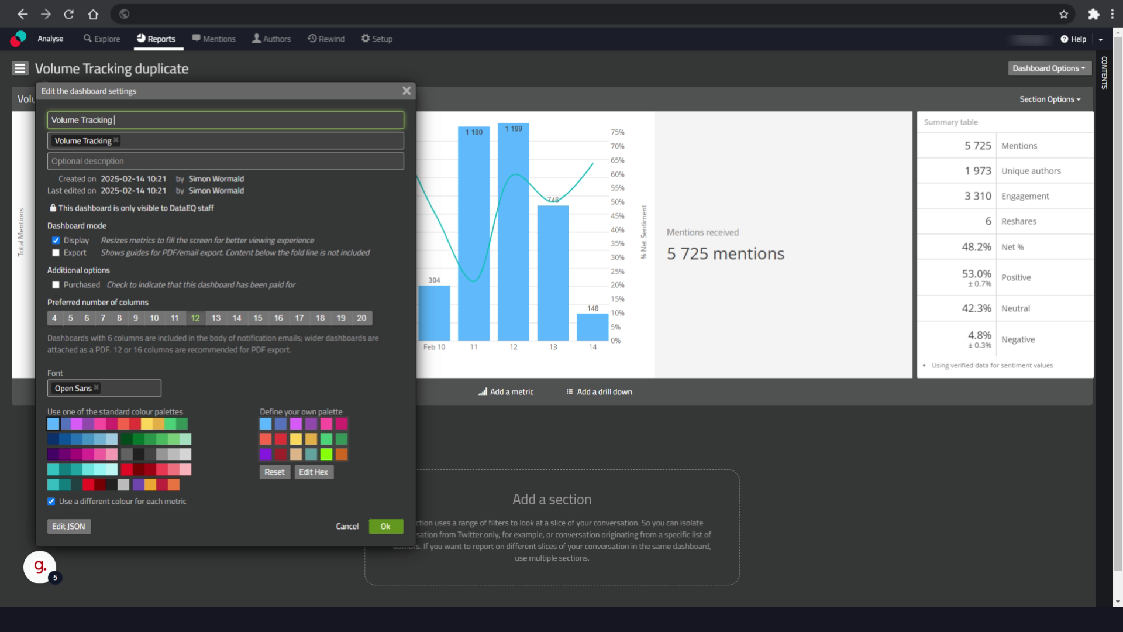Confirm settings with the Ok button

click(x=385, y=526)
